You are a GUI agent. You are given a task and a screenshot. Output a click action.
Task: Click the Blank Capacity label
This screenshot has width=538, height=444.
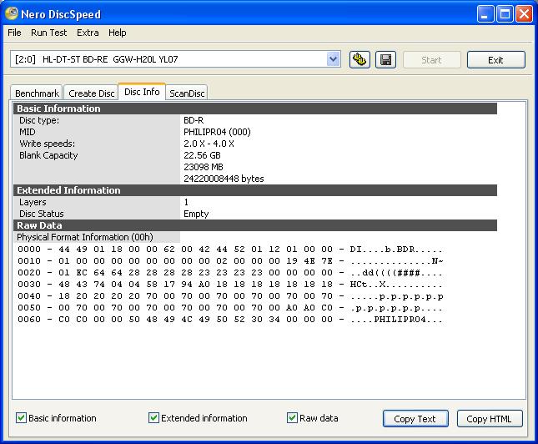[48, 155]
